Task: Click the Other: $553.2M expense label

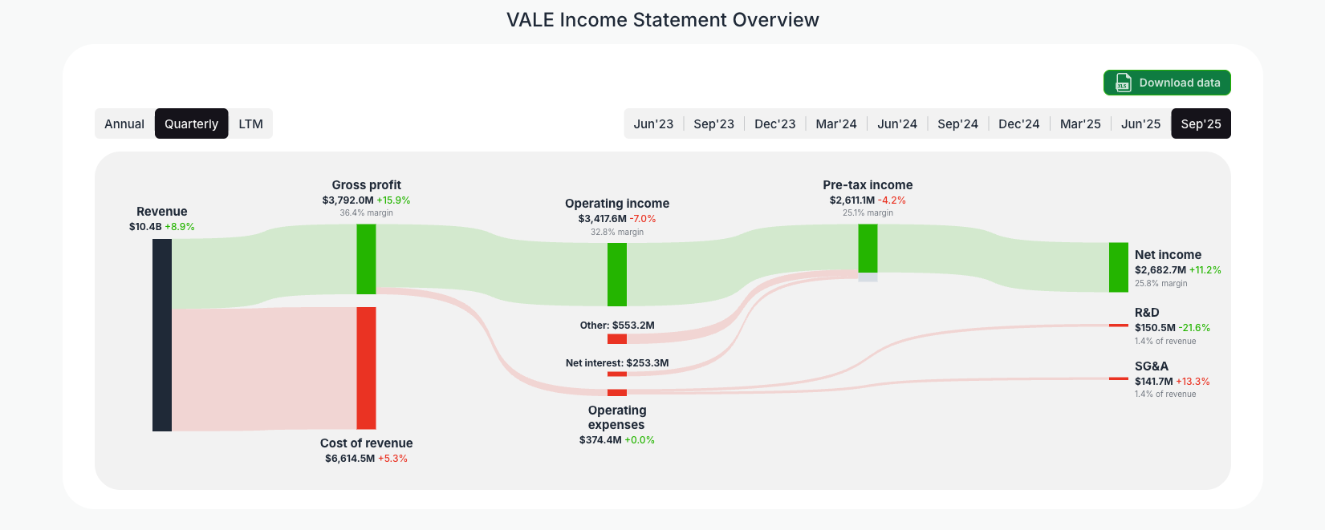Action: [x=616, y=325]
